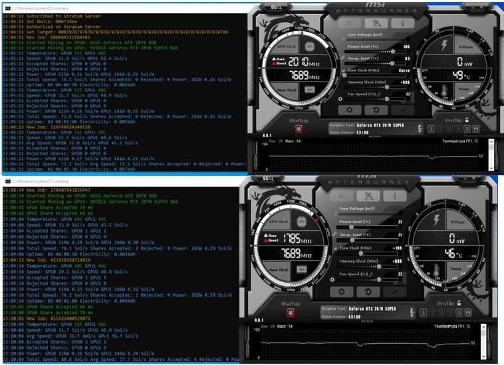This screenshot has width=504, height=365.
Task: Select profile slot 5 in the 49°C Afterburner
Action: 467,129
